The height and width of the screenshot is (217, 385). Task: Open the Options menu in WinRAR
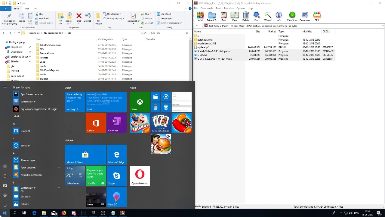240,8
